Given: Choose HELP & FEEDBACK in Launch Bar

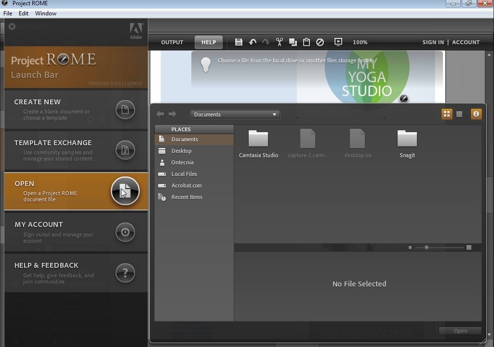Looking at the screenshot, I should pos(76,273).
